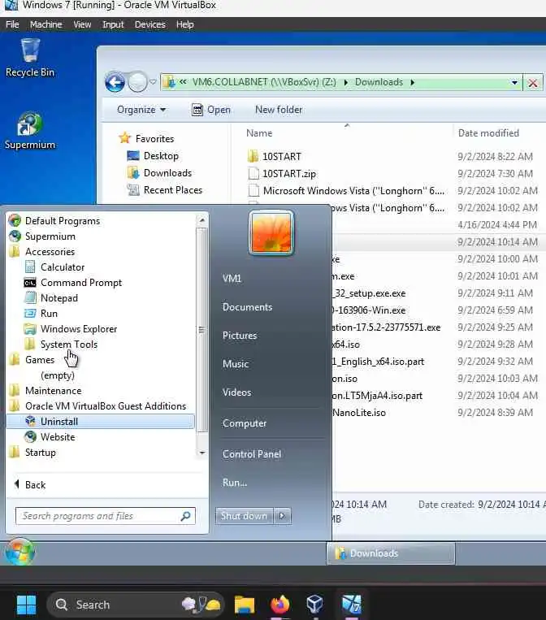Open VirtualBox Manager on host taskbar
Image resolution: width=546 pixels, height=620 pixels.
315,605
